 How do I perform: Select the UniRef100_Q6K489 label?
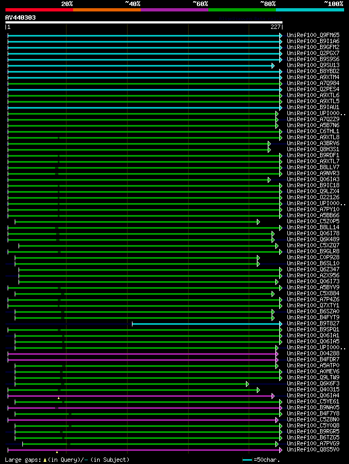tap(313, 240)
